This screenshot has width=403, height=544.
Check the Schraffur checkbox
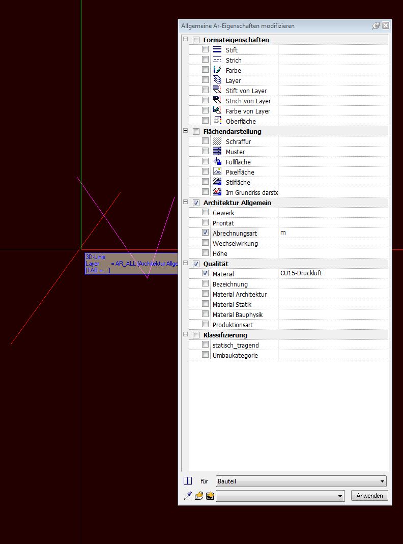(205, 141)
